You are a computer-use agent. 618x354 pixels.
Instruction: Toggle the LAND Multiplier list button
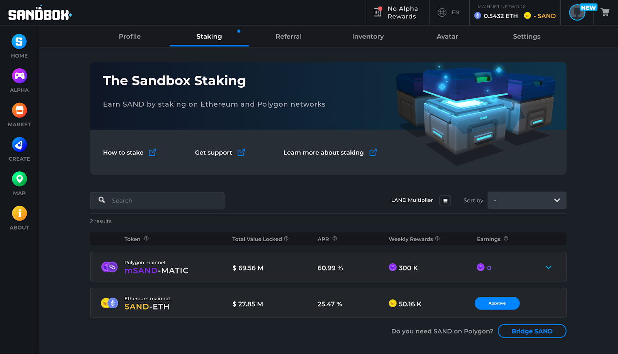click(x=445, y=201)
